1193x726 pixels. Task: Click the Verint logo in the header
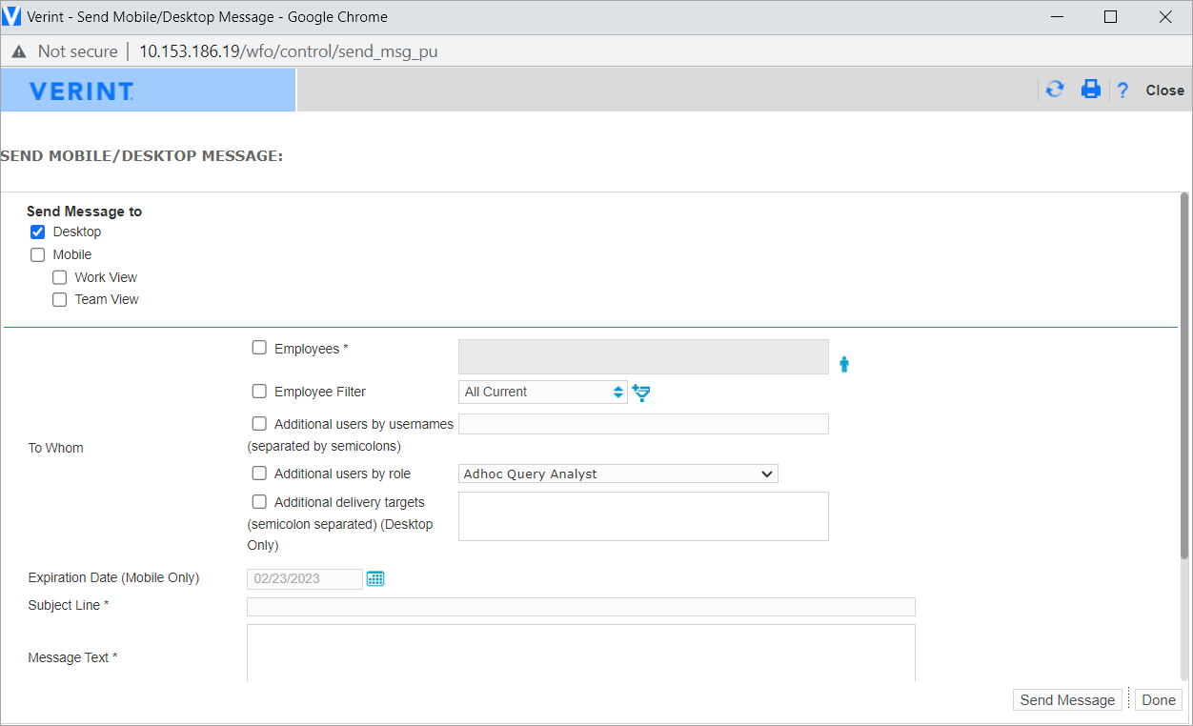[x=81, y=91]
